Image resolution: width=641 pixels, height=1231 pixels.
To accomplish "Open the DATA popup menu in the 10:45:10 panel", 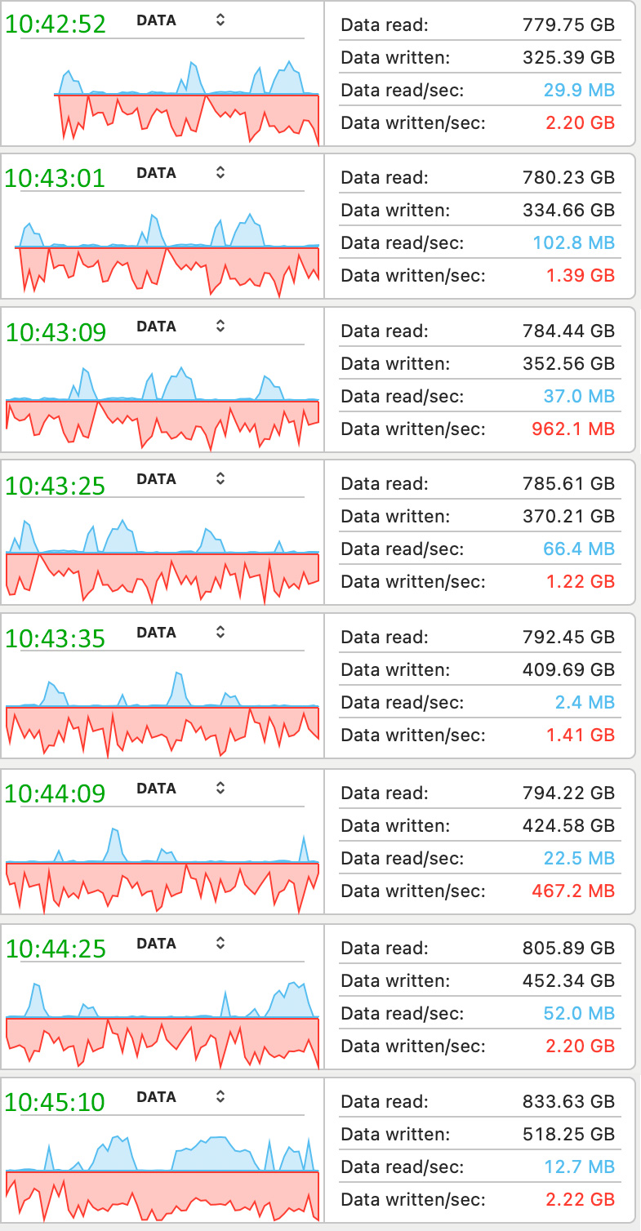I will click(x=220, y=1097).
